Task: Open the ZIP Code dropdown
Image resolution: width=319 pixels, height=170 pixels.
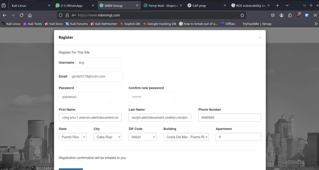Action: pyautogui.click(x=142, y=137)
